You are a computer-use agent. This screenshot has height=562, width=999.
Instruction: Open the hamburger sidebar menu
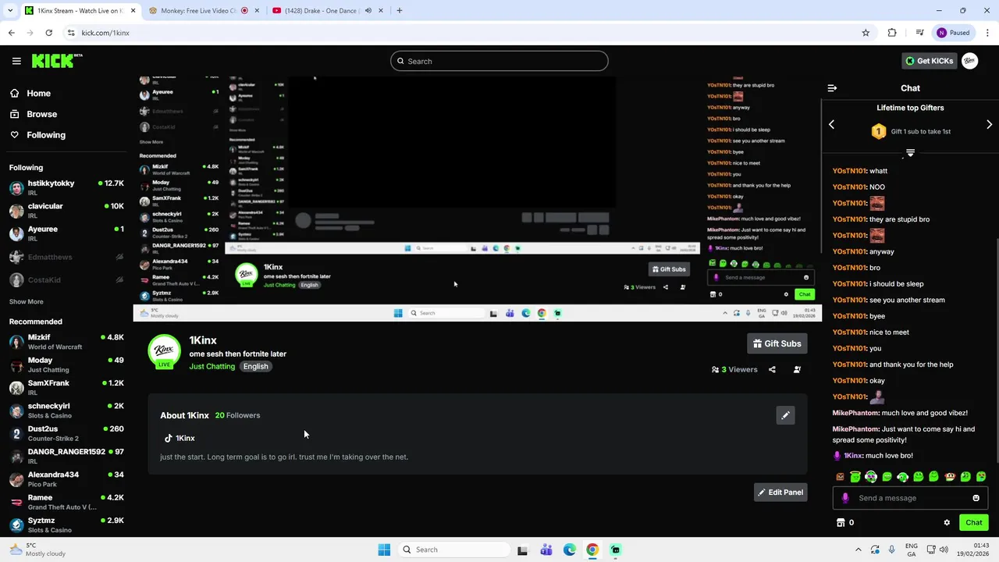coord(16,61)
